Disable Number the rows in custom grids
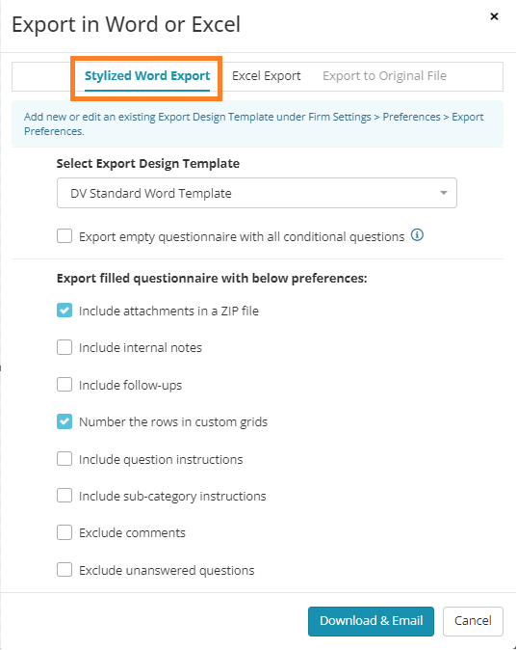The height and width of the screenshot is (650, 517). pos(65,421)
